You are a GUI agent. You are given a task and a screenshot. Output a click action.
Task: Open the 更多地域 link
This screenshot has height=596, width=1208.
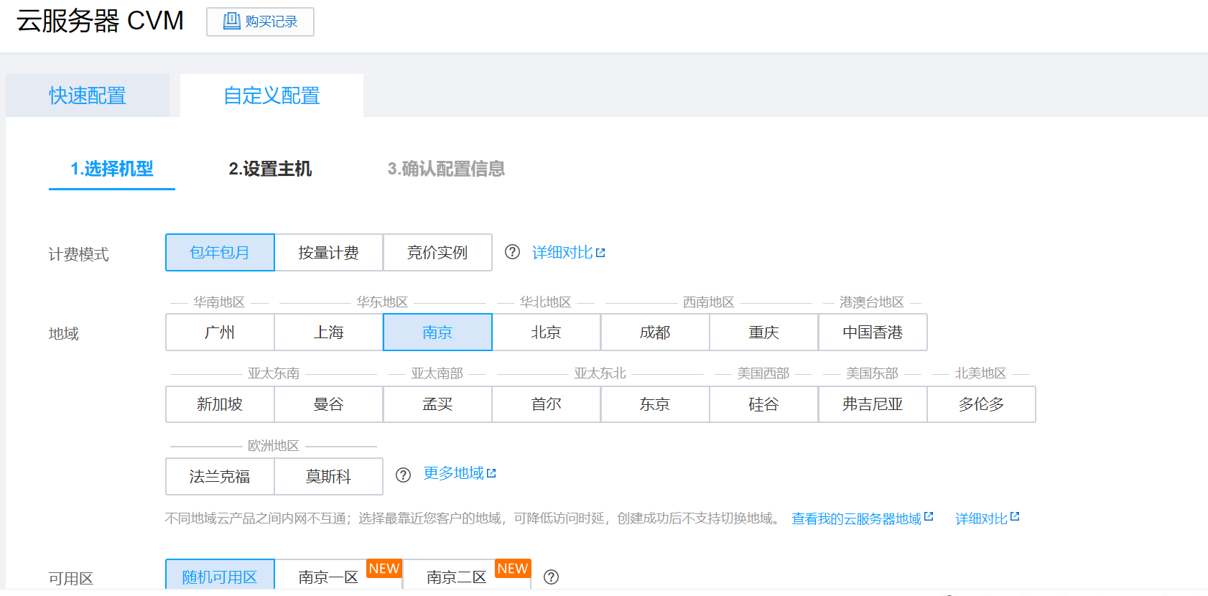click(x=460, y=473)
